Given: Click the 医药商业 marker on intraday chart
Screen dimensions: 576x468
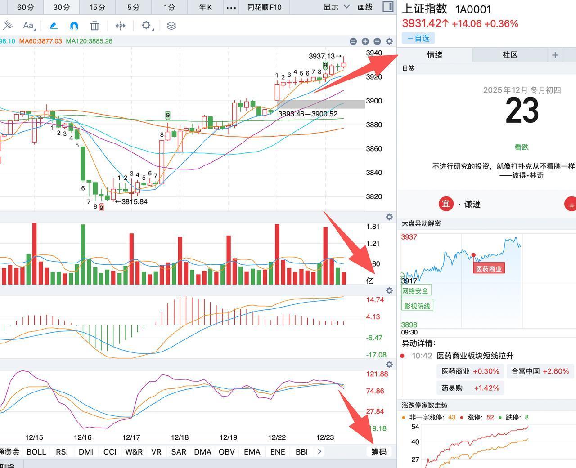Looking at the screenshot, I should [x=489, y=268].
